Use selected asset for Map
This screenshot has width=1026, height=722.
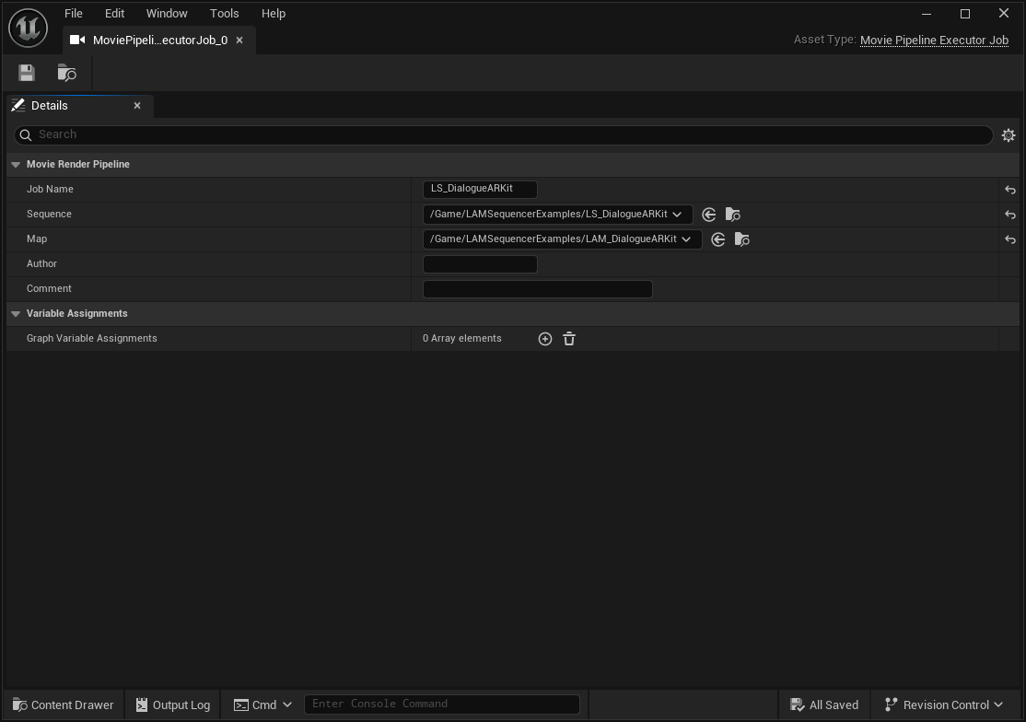tap(717, 239)
